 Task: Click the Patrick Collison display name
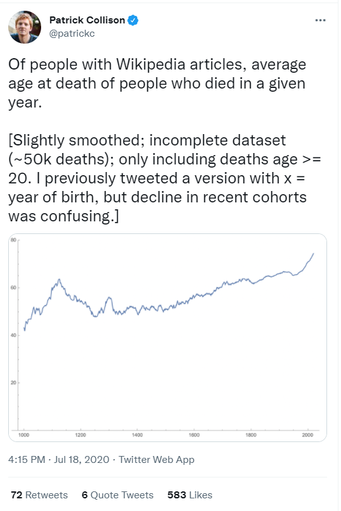[x=87, y=20]
